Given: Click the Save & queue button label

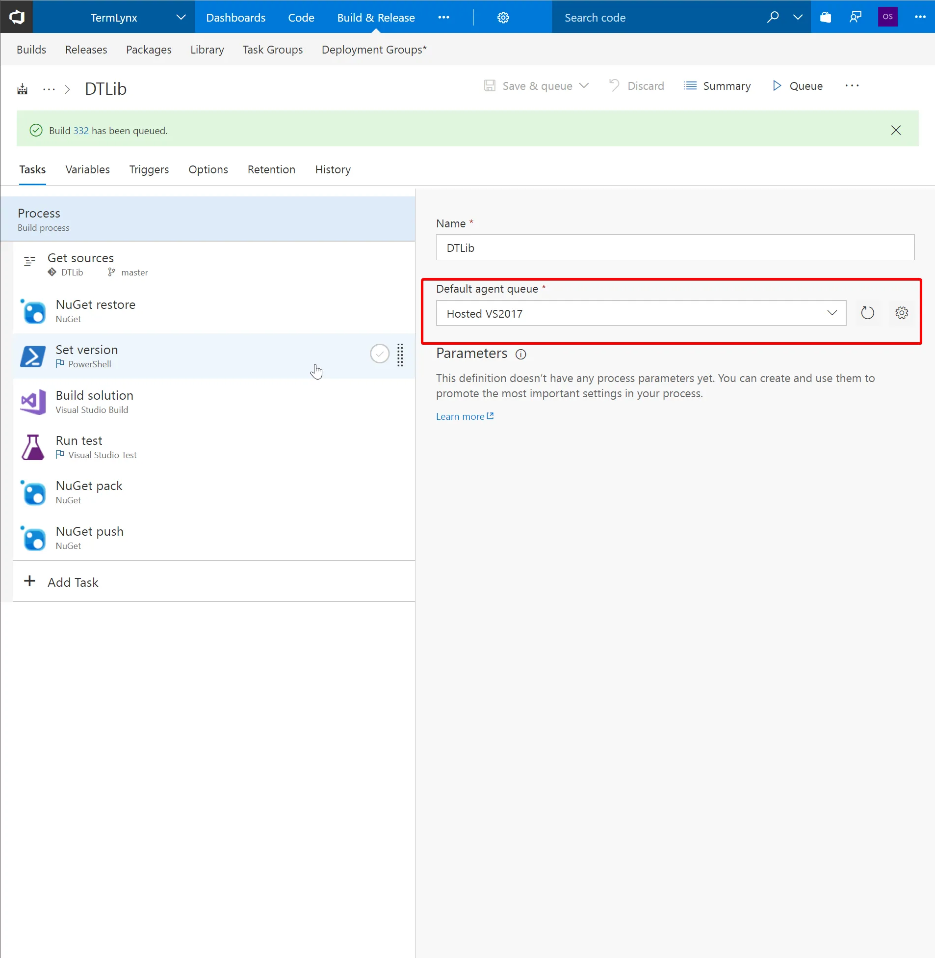Looking at the screenshot, I should (537, 86).
